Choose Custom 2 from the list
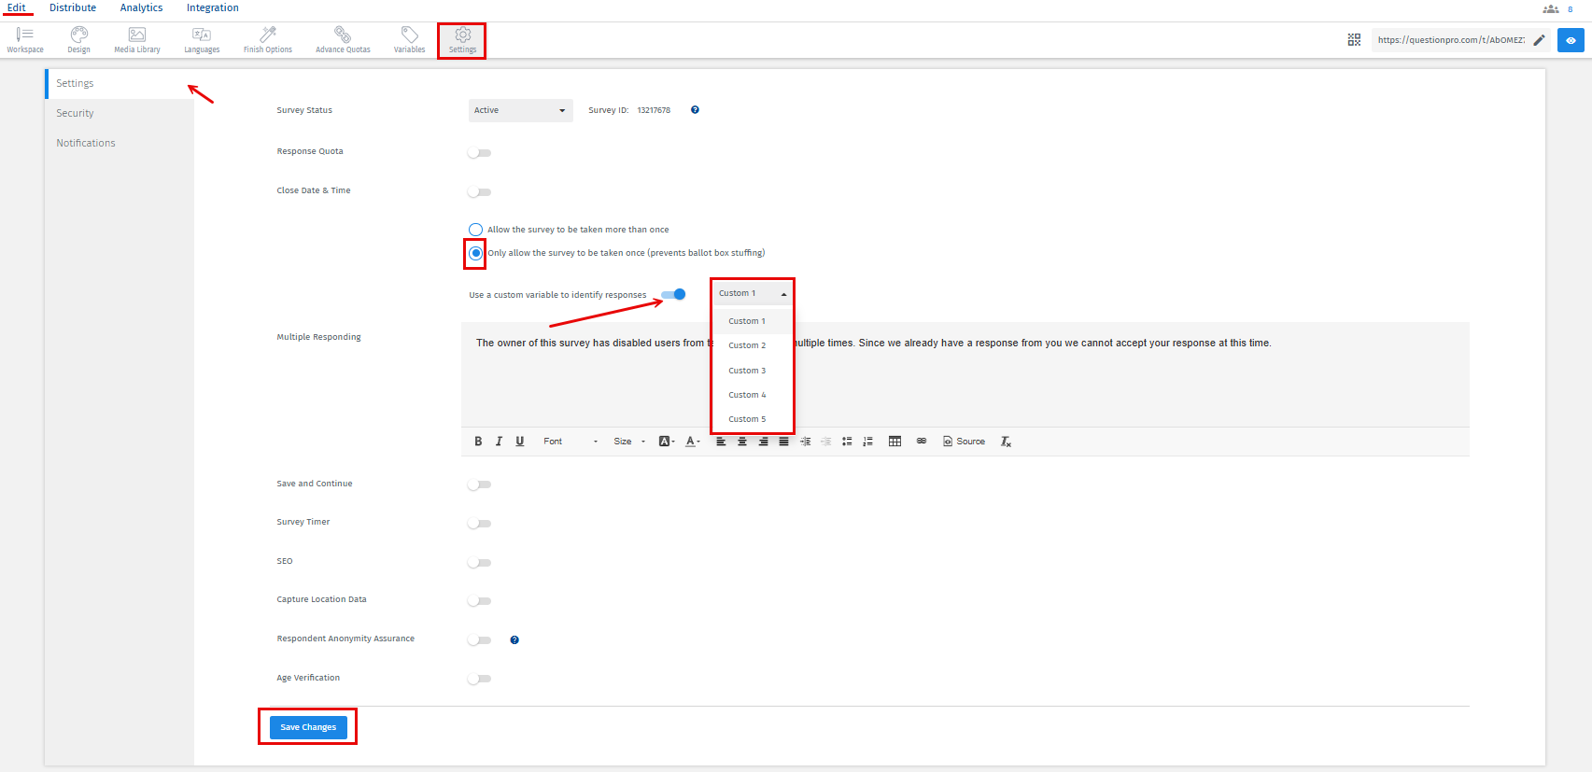The width and height of the screenshot is (1592, 772). (x=753, y=345)
